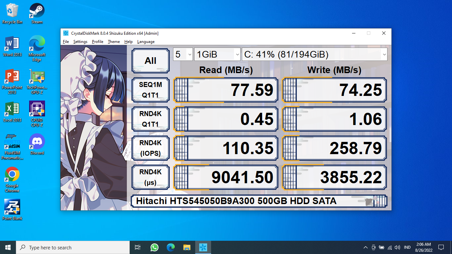The image size is (452, 254).
Task: Open Word 2013 desktop shortcut
Action: [12, 46]
